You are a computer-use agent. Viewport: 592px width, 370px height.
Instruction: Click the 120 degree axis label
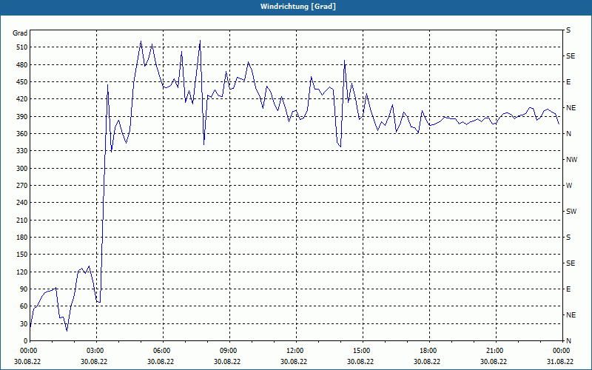coord(22,272)
